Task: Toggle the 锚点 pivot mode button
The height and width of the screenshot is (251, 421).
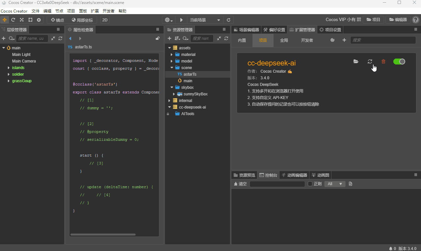Action: pos(57,20)
